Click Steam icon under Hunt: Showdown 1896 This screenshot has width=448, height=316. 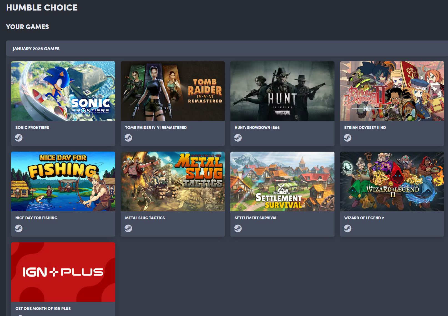click(238, 138)
